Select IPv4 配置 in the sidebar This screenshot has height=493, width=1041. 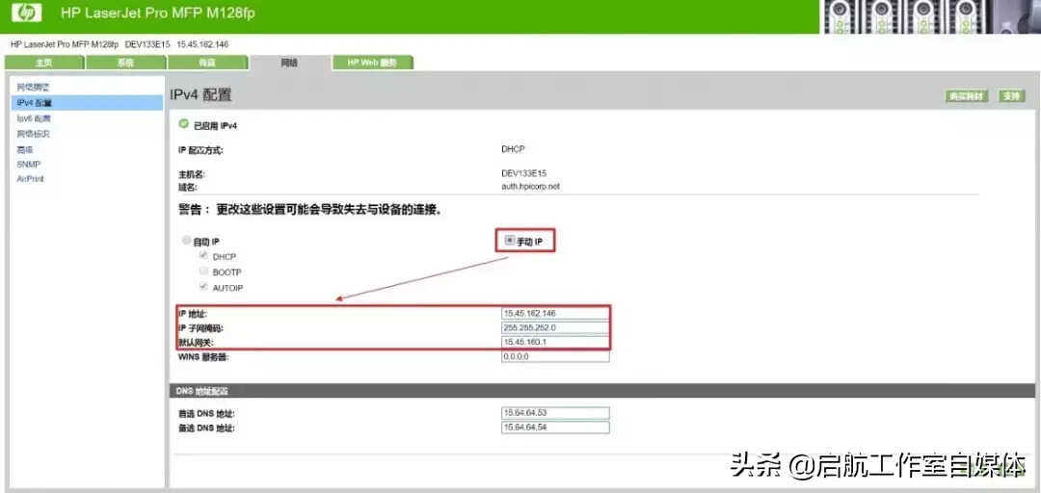87,103
